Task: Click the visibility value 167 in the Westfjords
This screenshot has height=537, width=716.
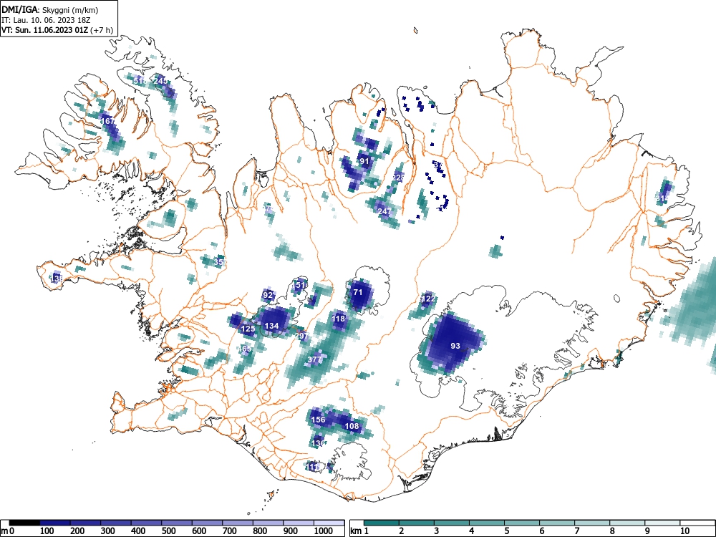Action: point(108,121)
